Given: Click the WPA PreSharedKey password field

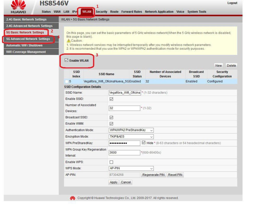Looking at the screenshot, I should (x=124, y=143).
